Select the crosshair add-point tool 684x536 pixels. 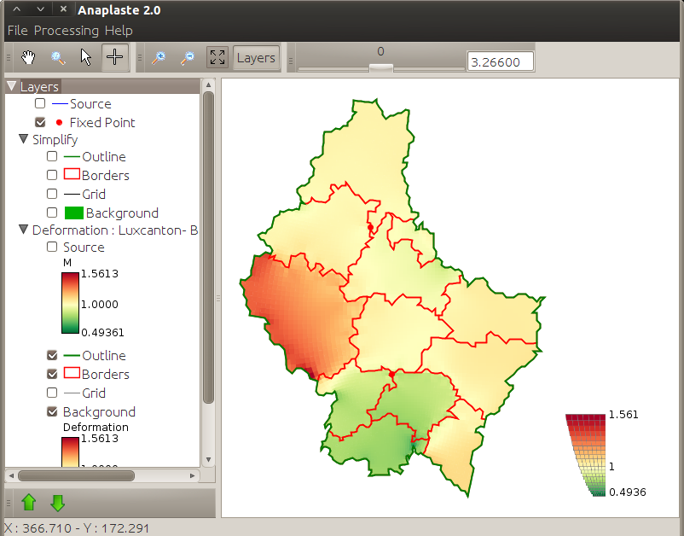point(114,58)
